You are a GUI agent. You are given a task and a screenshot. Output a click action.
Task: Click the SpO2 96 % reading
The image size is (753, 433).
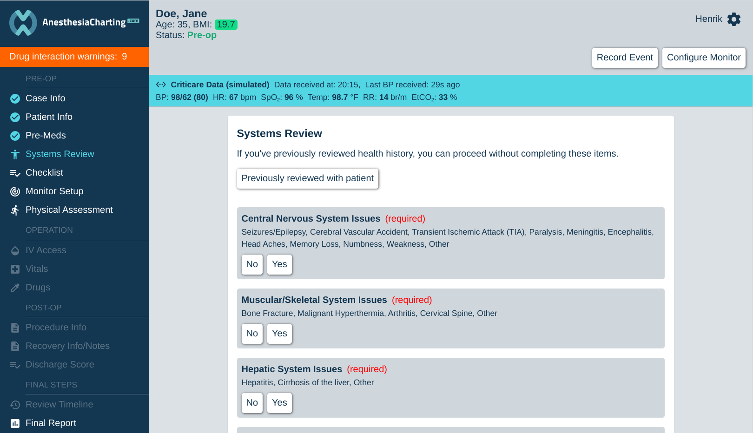tap(282, 98)
